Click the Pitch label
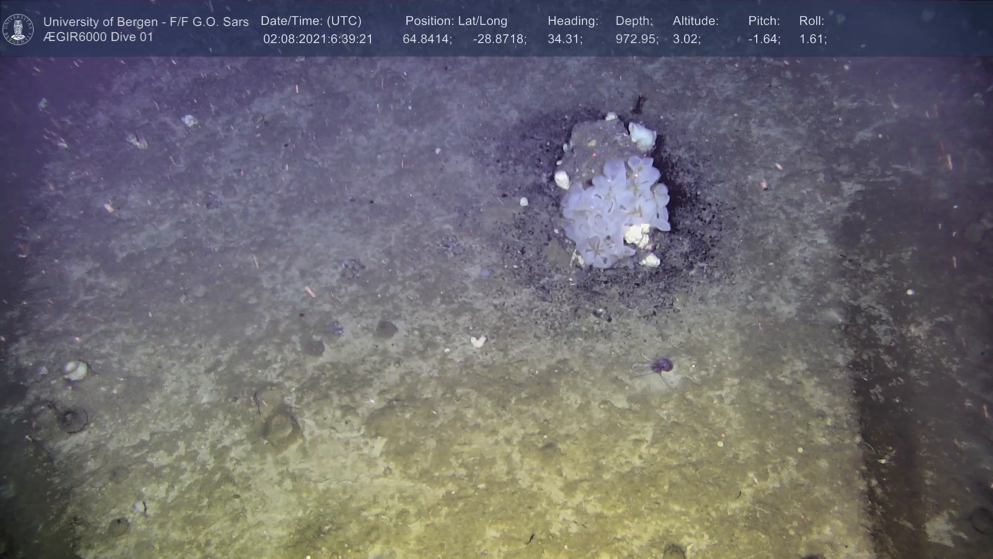Viewport: 993px width, 559px height. click(764, 21)
